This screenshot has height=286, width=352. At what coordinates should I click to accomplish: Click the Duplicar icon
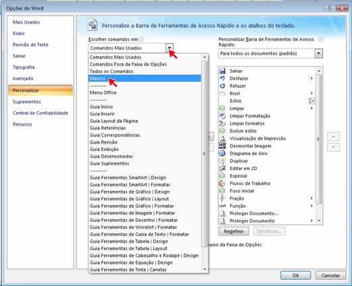222,161
